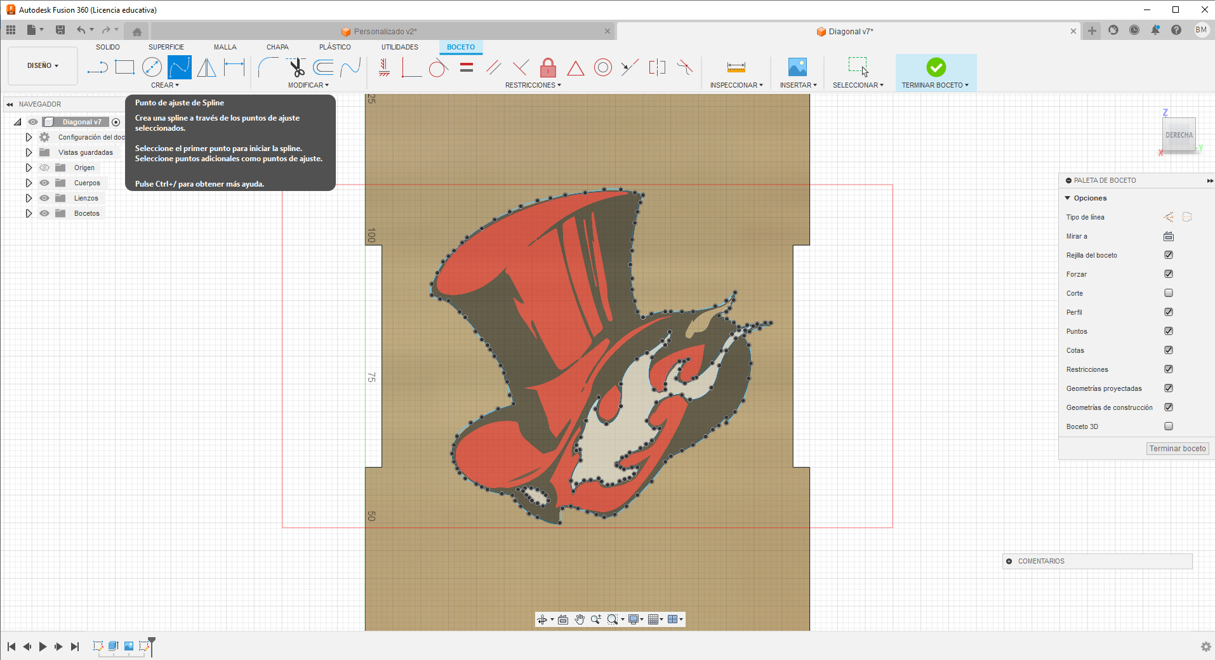Select the Circle sketch tool

(x=152, y=67)
